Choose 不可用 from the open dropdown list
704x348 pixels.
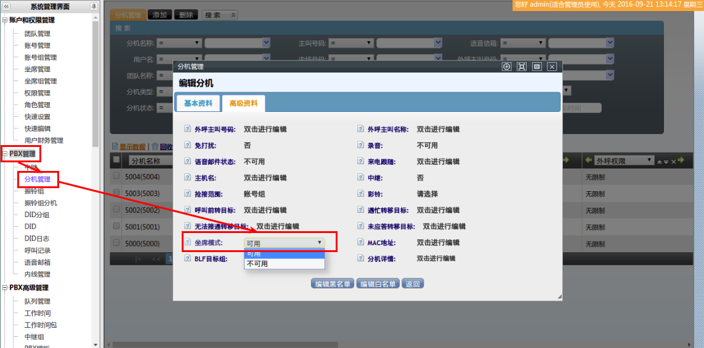point(257,264)
